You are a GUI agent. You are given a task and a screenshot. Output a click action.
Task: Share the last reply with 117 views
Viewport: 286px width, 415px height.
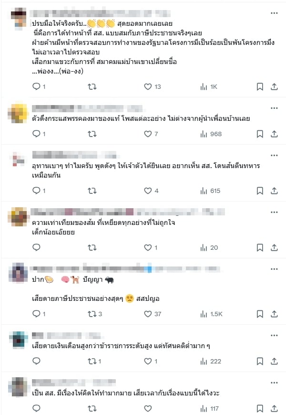[x=274, y=408]
